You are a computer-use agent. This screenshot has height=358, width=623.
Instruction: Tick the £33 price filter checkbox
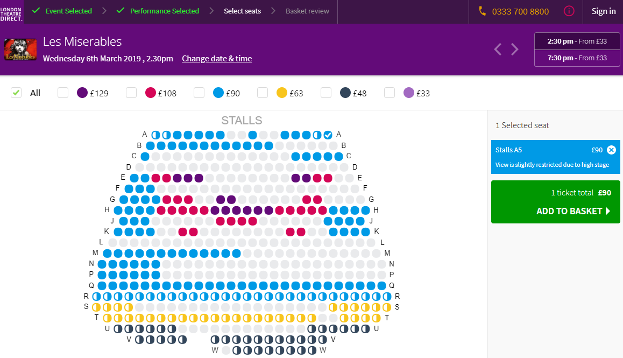coord(390,93)
